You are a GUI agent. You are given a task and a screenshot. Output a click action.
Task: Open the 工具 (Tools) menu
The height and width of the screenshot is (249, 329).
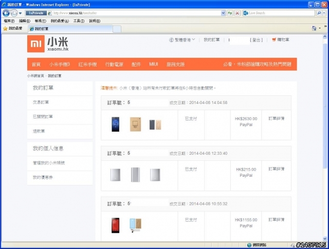[79, 21]
